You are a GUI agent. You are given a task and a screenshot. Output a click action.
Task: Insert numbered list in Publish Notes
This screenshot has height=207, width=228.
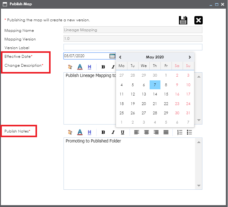tap(180, 132)
